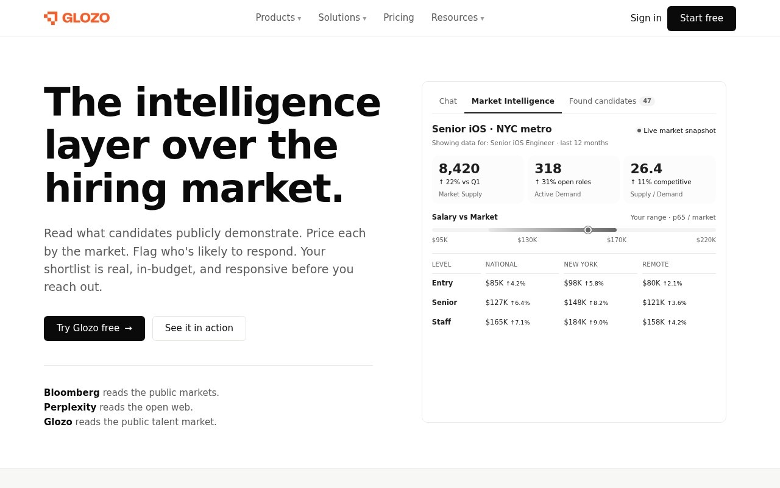The width and height of the screenshot is (780, 488).
Task: Click the up arrow beside 22% vs Q1
Action: pos(441,182)
